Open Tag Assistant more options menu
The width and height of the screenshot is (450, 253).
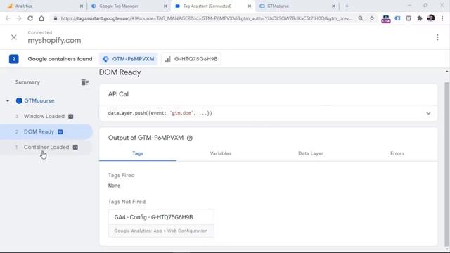[437, 37]
